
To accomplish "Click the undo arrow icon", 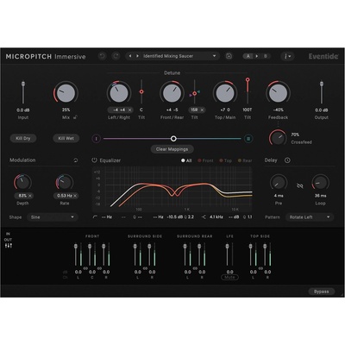I will [x=102, y=56].
